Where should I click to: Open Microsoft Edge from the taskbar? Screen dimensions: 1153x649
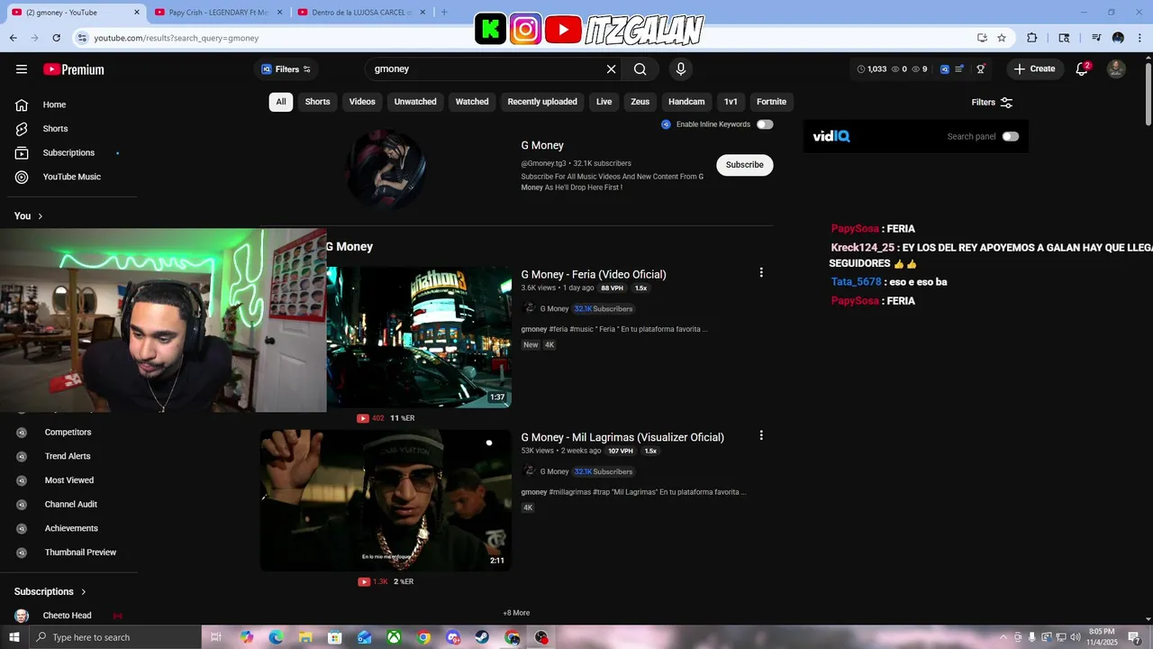coord(276,637)
